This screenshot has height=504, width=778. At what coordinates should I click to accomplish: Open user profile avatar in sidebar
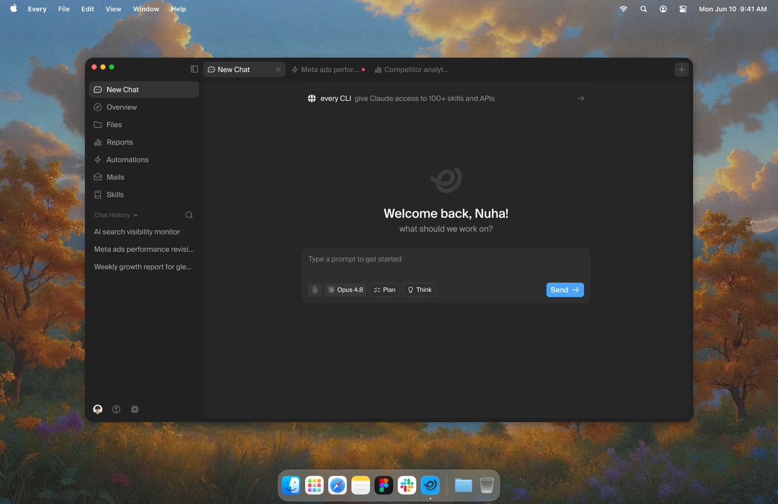pyautogui.click(x=98, y=409)
